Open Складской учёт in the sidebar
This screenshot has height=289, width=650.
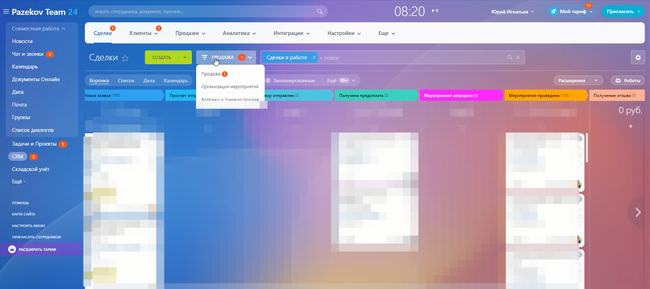click(x=31, y=169)
